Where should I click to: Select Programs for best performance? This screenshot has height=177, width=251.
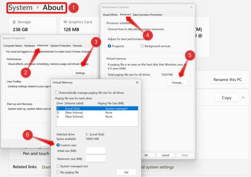pyautogui.click(x=109, y=46)
